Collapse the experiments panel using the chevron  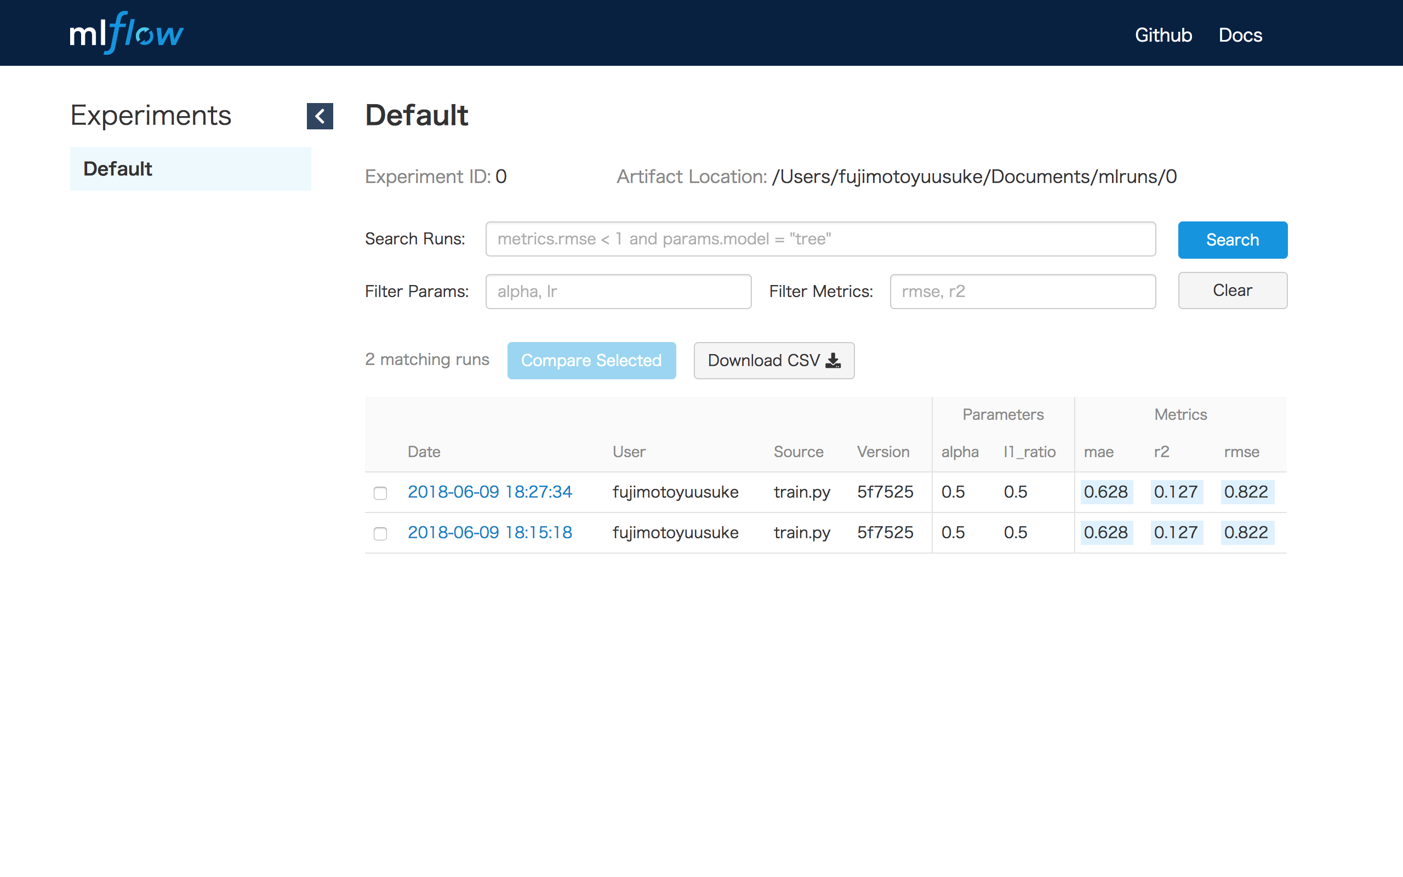tap(320, 116)
